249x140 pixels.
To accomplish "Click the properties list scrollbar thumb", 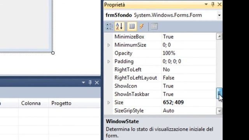I will (x=219, y=93).
